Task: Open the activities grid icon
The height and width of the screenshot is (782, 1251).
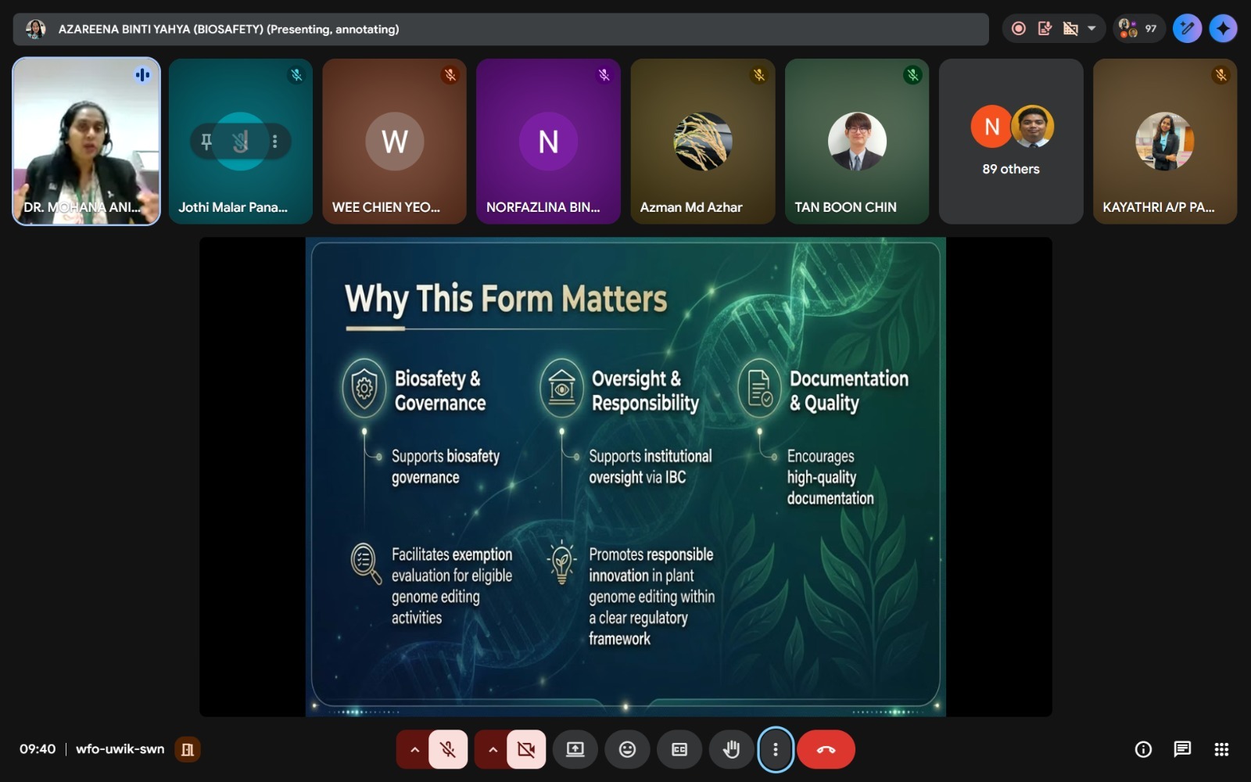Action: (x=1221, y=749)
